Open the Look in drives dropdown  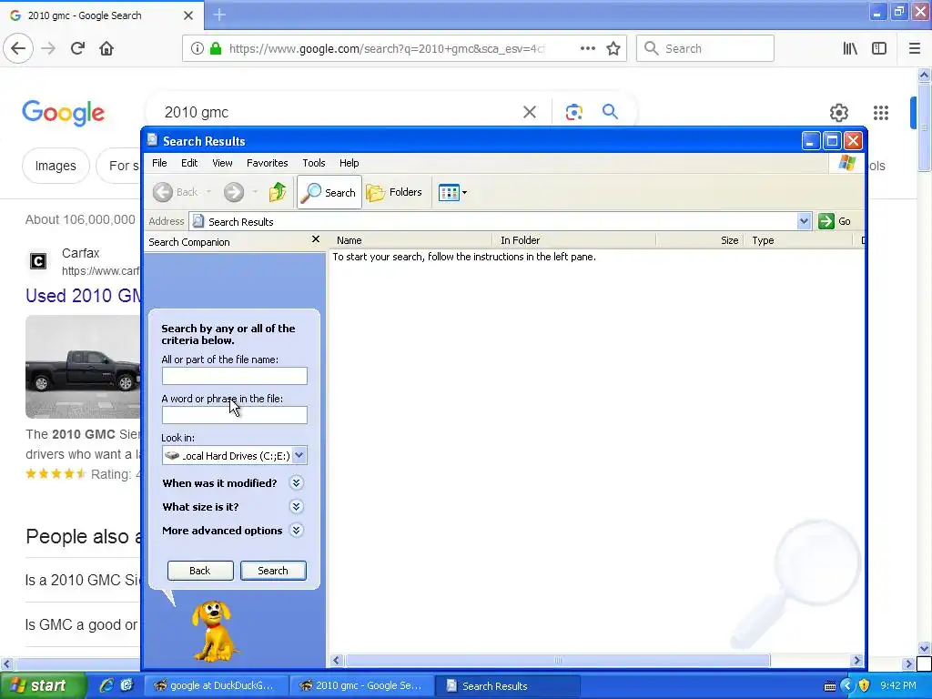pos(299,455)
